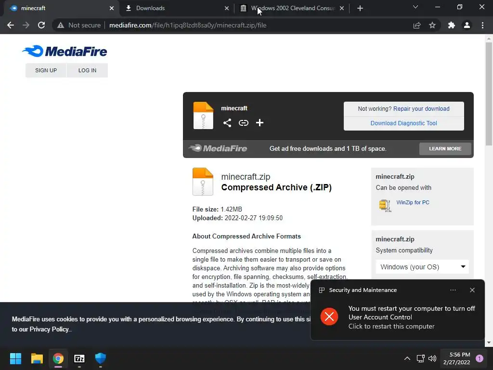The width and height of the screenshot is (493, 370).
Task: Close the Windows 2002 Cleveland tab
Action: (342, 8)
